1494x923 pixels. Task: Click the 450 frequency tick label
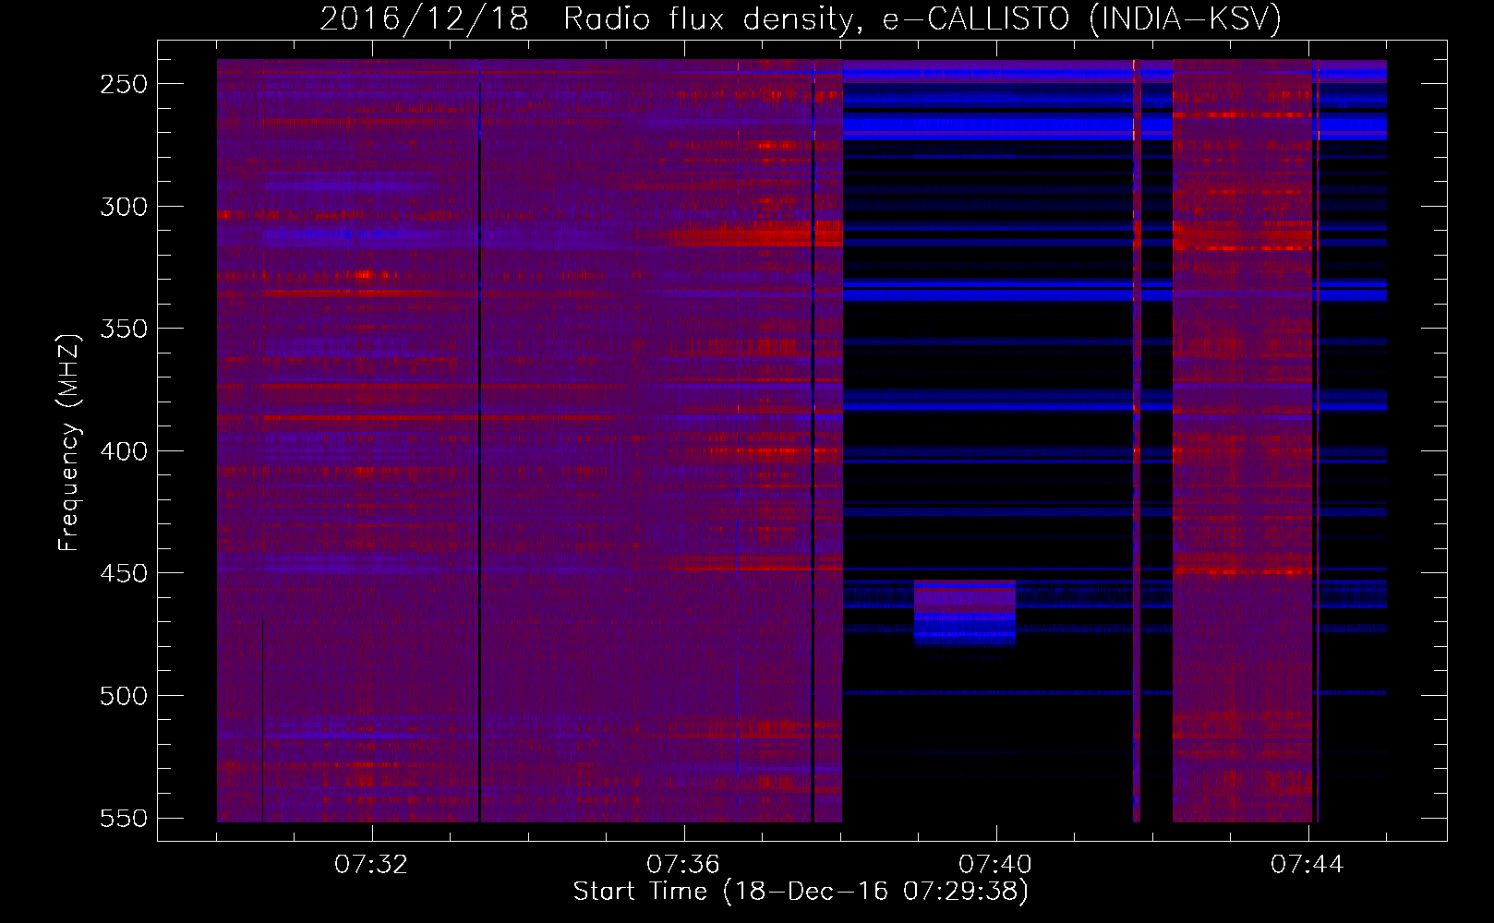click(124, 573)
